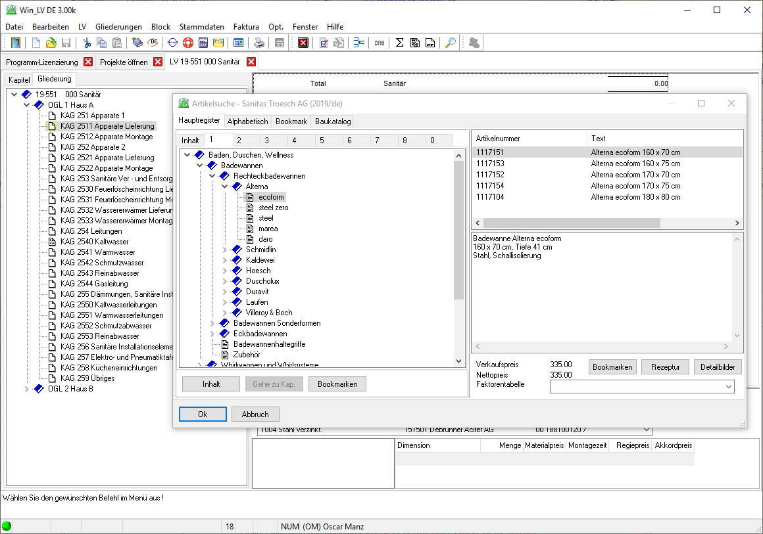Click the Sigma sum icon in toolbar
The height and width of the screenshot is (534, 763).
[x=399, y=43]
